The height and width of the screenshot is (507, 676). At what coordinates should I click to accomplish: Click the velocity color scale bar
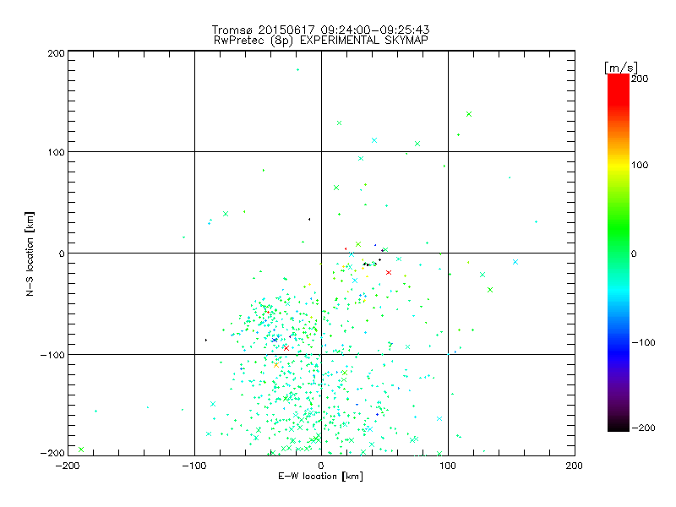[619, 253]
